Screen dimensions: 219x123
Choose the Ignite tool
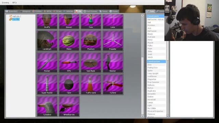coord(156,71)
